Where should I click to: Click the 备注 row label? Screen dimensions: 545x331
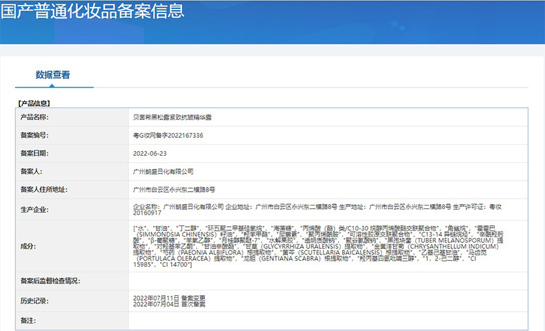[x=28, y=321]
